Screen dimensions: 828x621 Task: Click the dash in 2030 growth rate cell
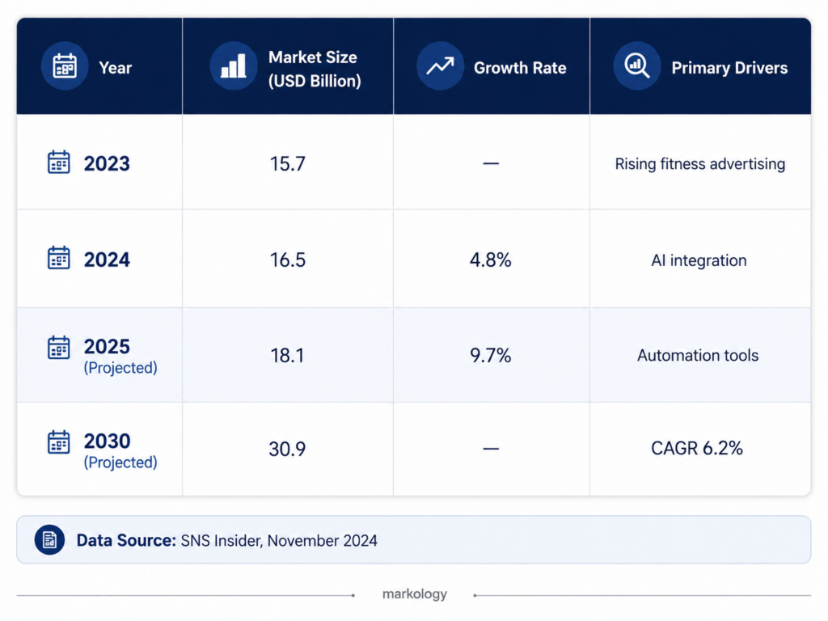tap(491, 449)
